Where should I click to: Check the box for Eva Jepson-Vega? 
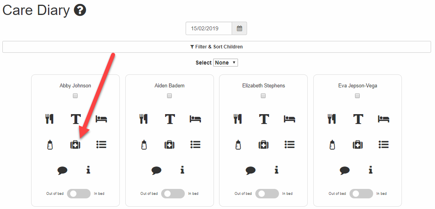357,96
